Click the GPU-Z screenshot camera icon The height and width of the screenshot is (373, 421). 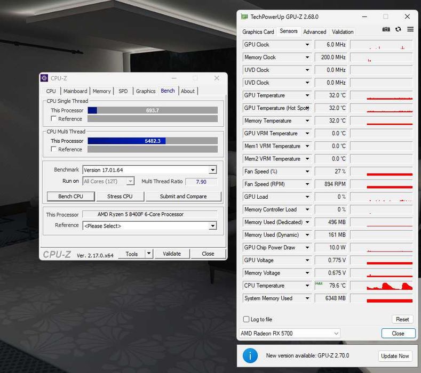pos(386,29)
